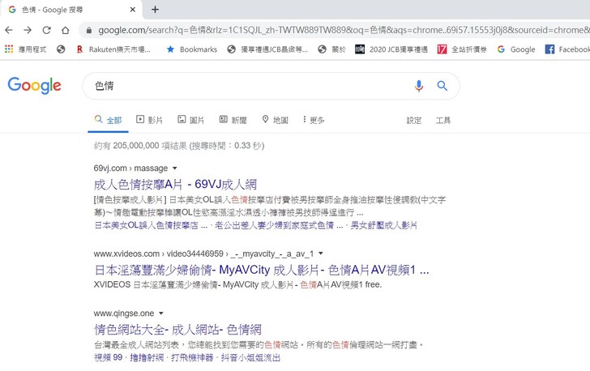Screen dimensions: 590x371
Task: Click the 約有 205,000,000 項結果 stats text
Action: 179,146
